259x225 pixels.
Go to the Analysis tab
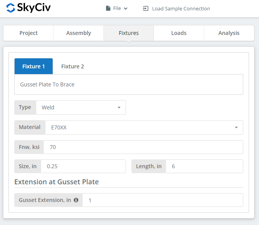[x=229, y=33]
